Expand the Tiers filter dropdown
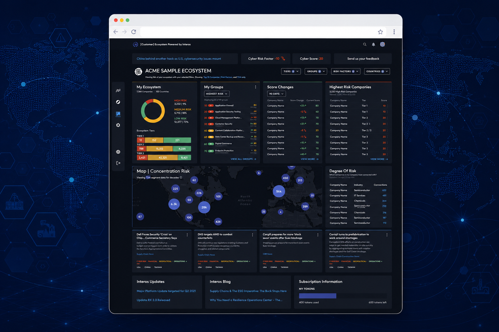499x332 pixels. pos(291,71)
